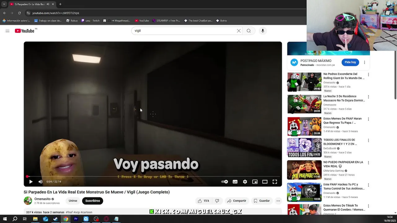Open Premiere Pro from the taskbar
This screenshot has height=223, width=397.
pyautogui.click(x=76, y=219)
